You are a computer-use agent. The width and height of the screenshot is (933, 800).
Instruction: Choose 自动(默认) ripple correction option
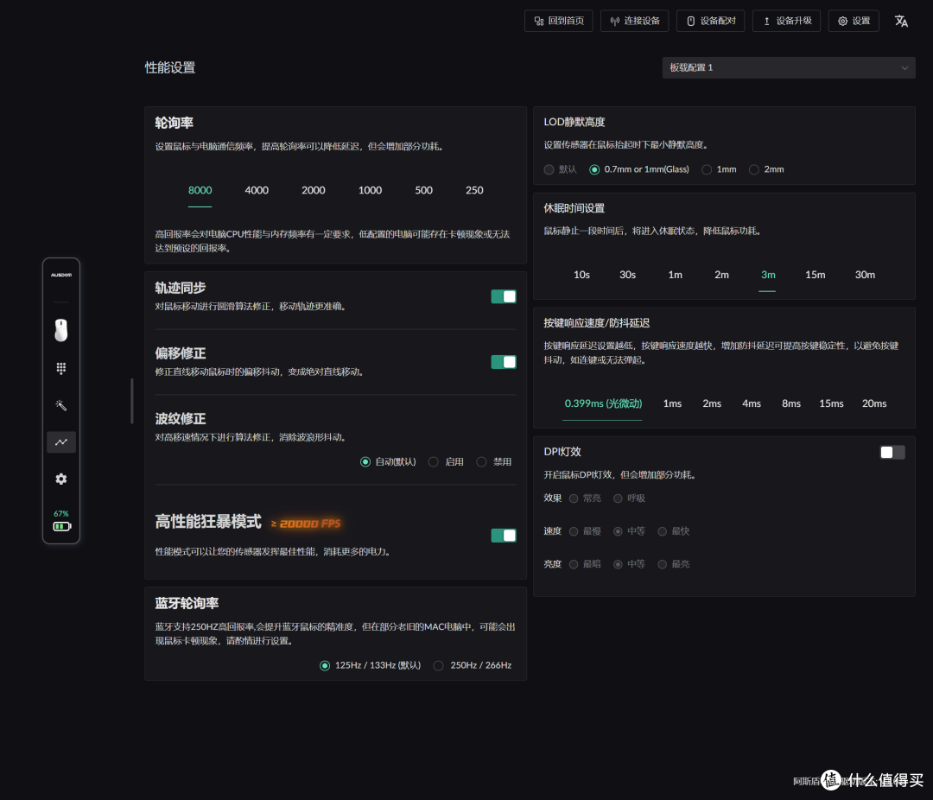coord(388,462)
